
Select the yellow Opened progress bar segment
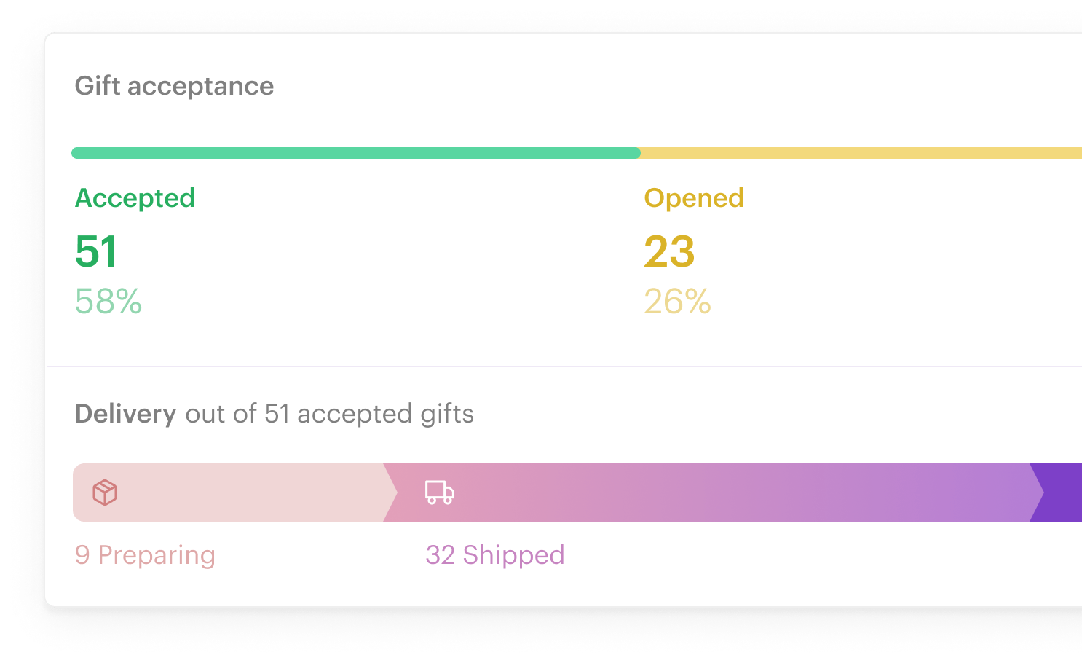861,153
